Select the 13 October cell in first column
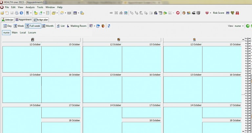252x133 pixels. [22, 90]
